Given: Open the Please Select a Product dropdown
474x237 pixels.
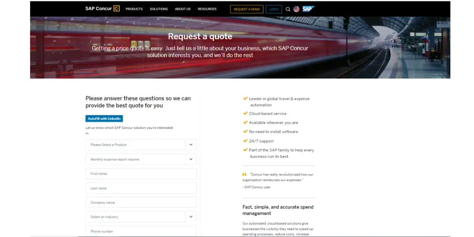Looking at the screenshot, I should 141,145.
